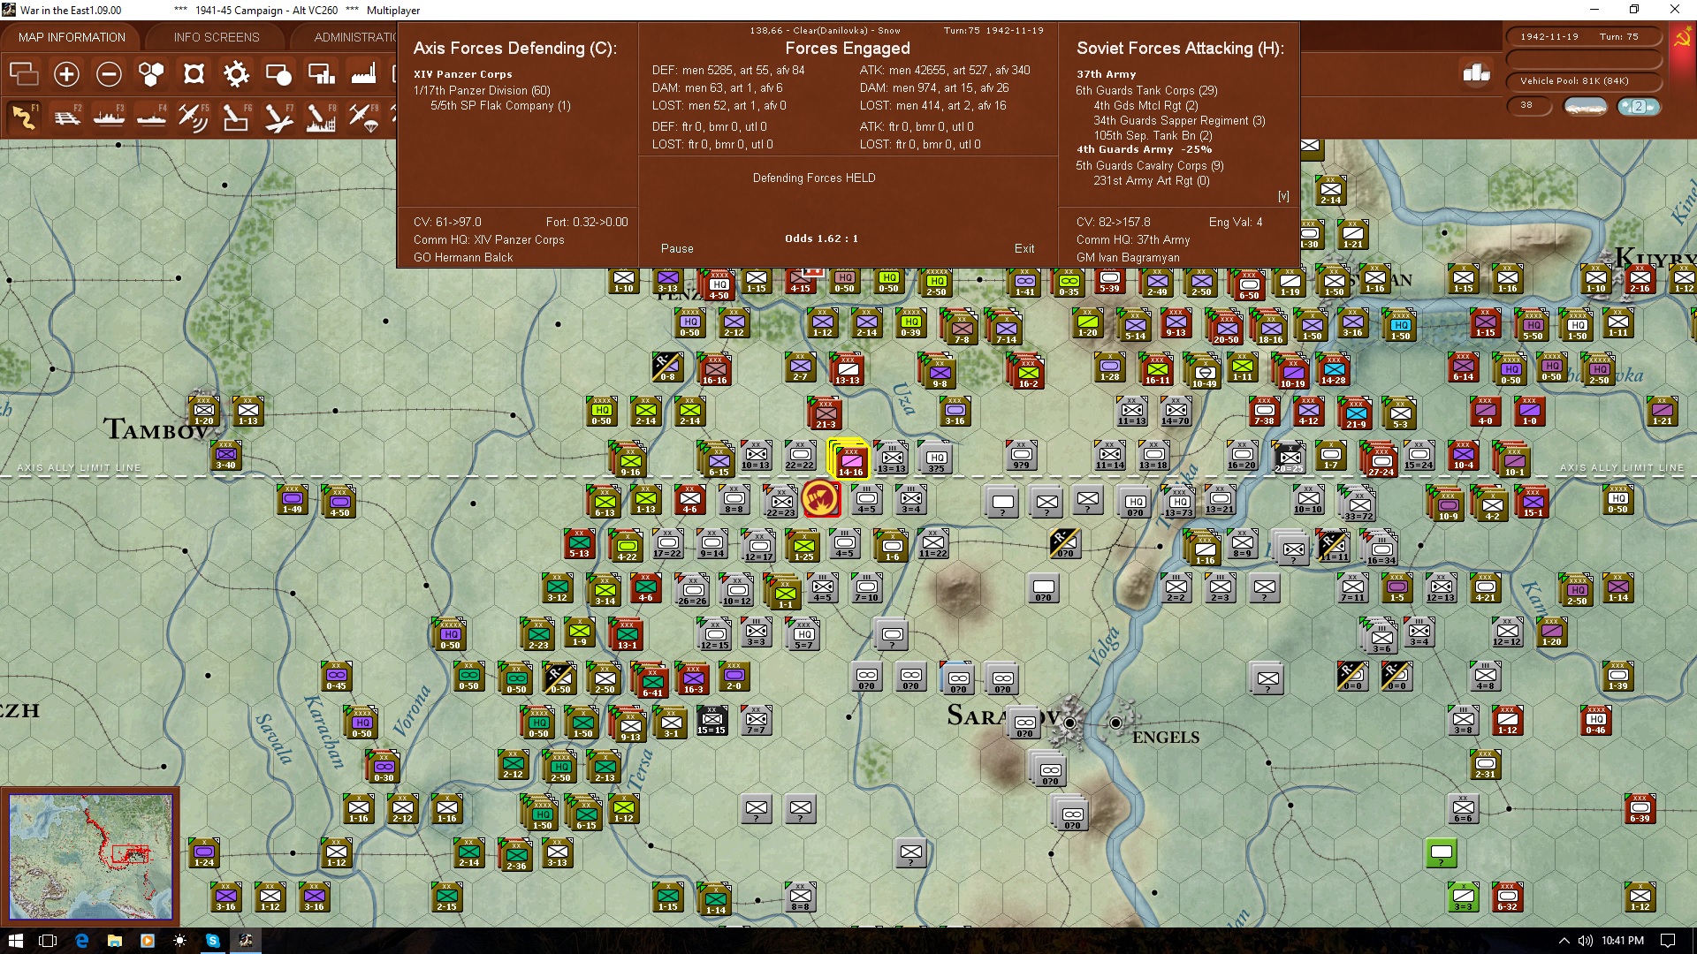1697x954 pixels.
Task: Toggle the hex grid icon
Action: coord(151,74)
